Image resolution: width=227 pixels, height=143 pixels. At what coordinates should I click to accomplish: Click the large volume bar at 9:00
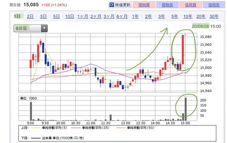tap(31, 111)
